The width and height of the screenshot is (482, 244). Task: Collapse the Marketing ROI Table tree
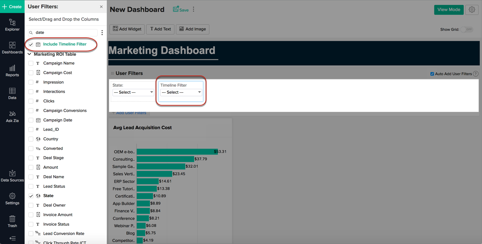coord(30,54)
